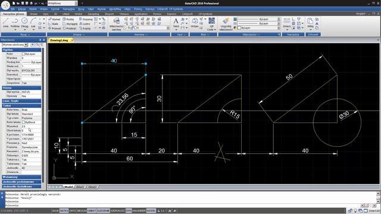
Task: Expand the Rysuj panel footer
Action: (x=24, y=34)
